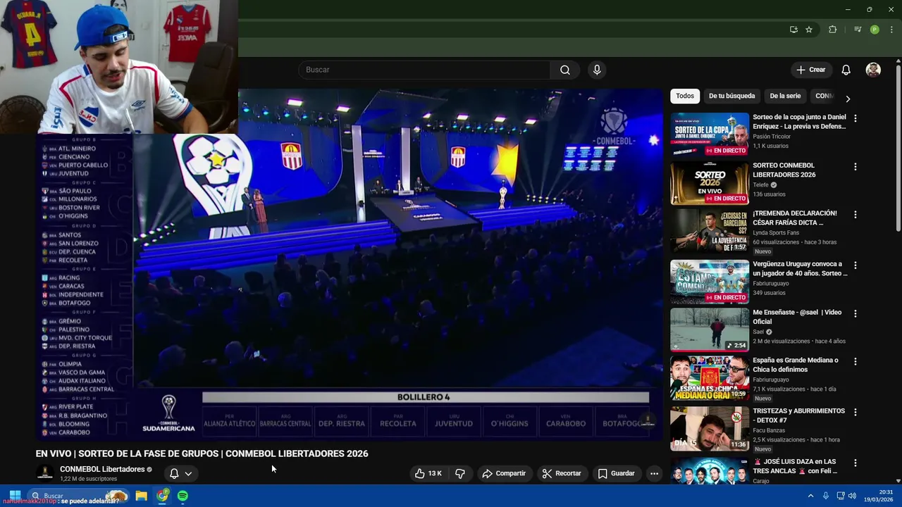
Task: Open Chrome extensions puzzle icon
Action: pyautogui.click(x=833, y=30)
